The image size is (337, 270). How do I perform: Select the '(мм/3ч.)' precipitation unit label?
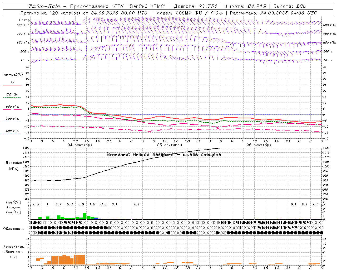click(13, 202)
